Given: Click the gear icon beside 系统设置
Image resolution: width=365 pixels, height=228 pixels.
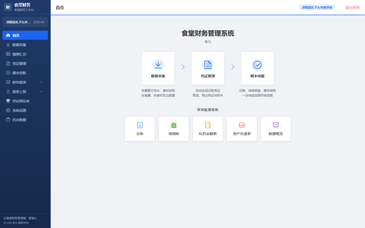Looking at the screenshot, I should (x=8, y=110).
